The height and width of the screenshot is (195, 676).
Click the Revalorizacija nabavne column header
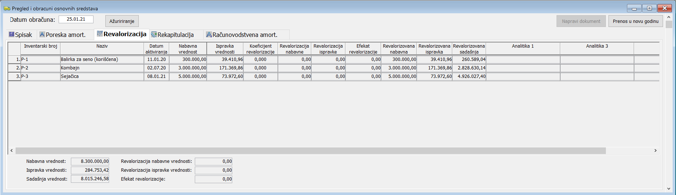295,49
